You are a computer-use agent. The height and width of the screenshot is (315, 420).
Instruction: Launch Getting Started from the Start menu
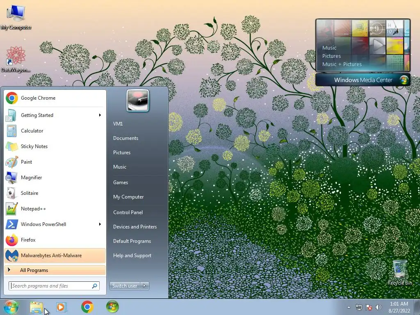coord(55,115)
